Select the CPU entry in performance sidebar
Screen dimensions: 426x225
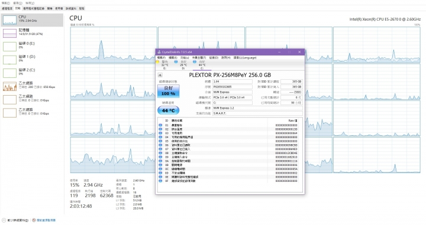coord(32,20)
